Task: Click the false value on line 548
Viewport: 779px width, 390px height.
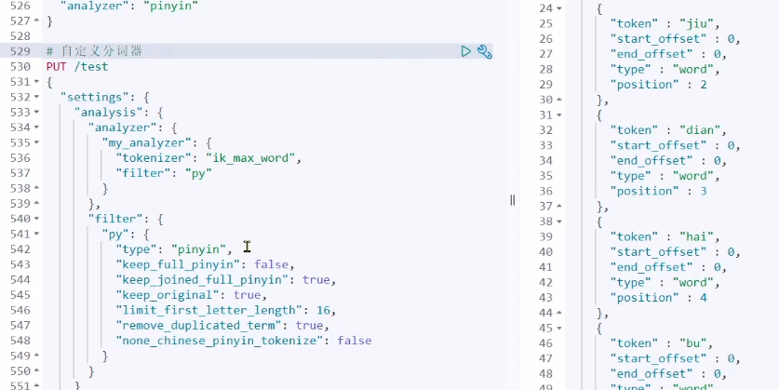Action: pyautogui.click(x=355, y=341)
